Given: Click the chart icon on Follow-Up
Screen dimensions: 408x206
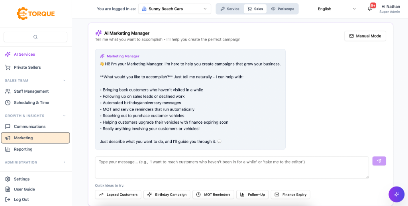Looking at the screenshot, I should click(242, 194).
